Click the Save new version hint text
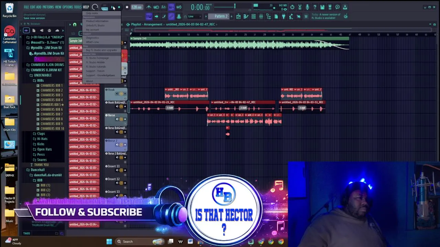This screenshot has height=247, width=440. pos(34,18)
